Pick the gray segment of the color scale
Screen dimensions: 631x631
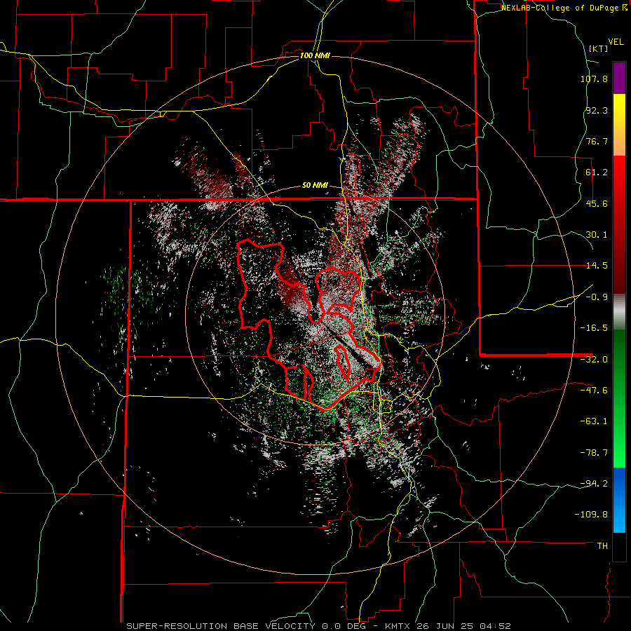pyautogui.click(x=619, y=312)
